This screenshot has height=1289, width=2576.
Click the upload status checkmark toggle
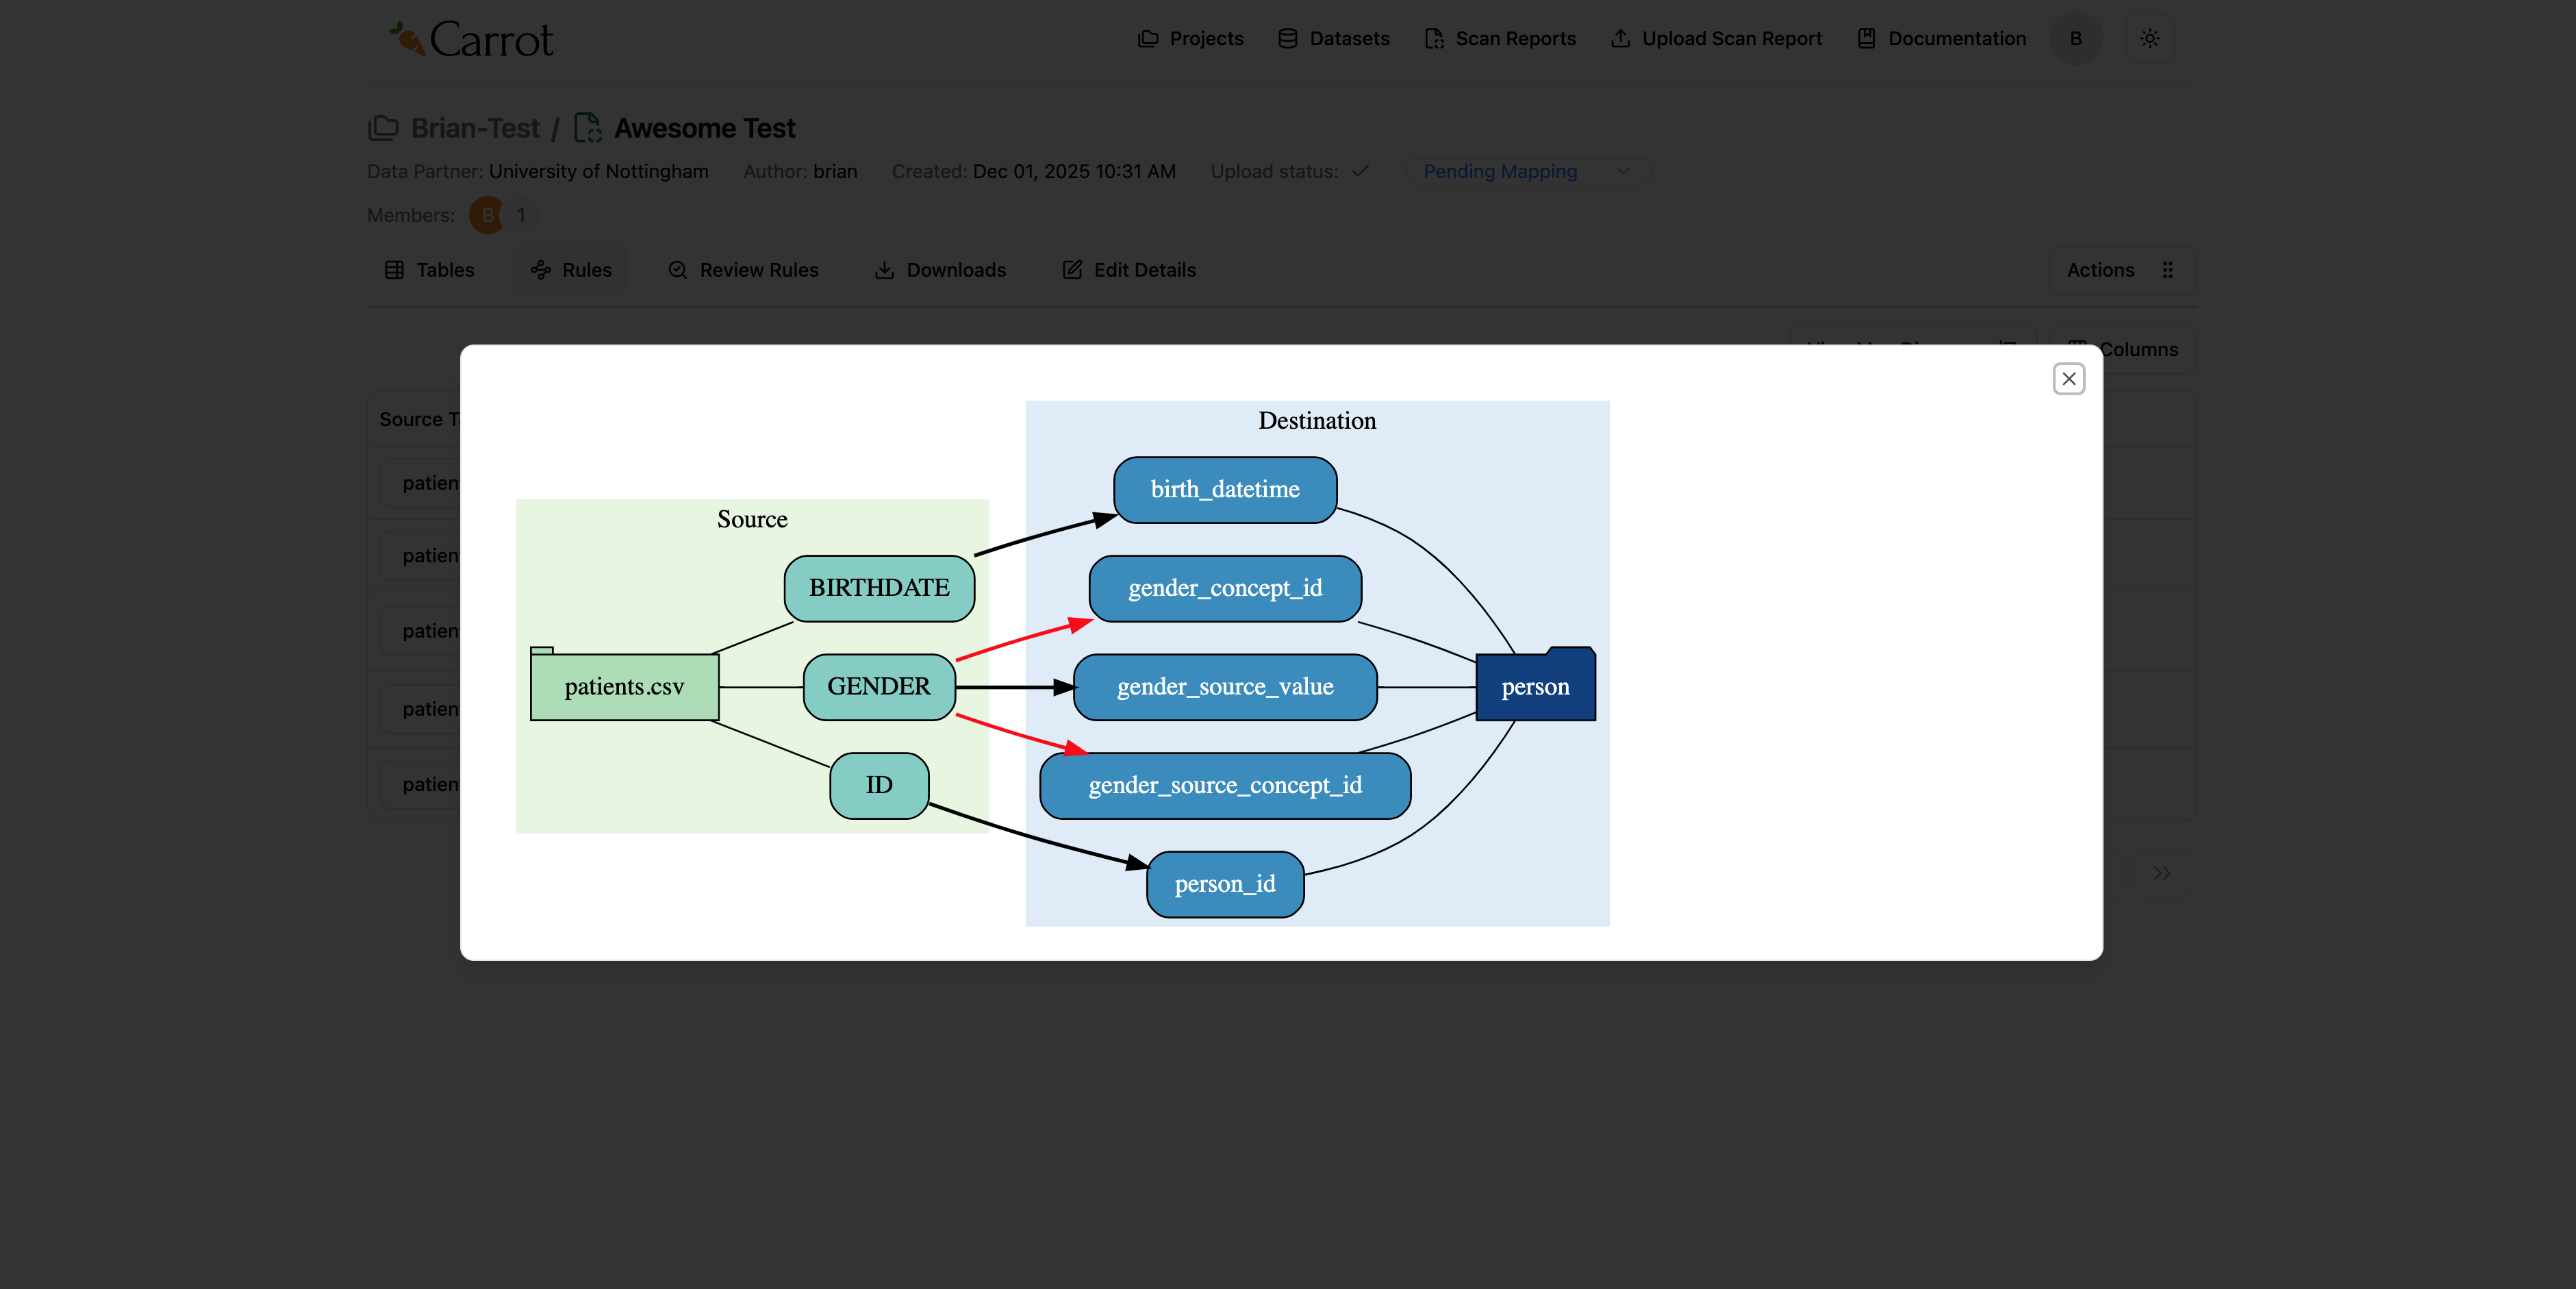point(1360,172)
